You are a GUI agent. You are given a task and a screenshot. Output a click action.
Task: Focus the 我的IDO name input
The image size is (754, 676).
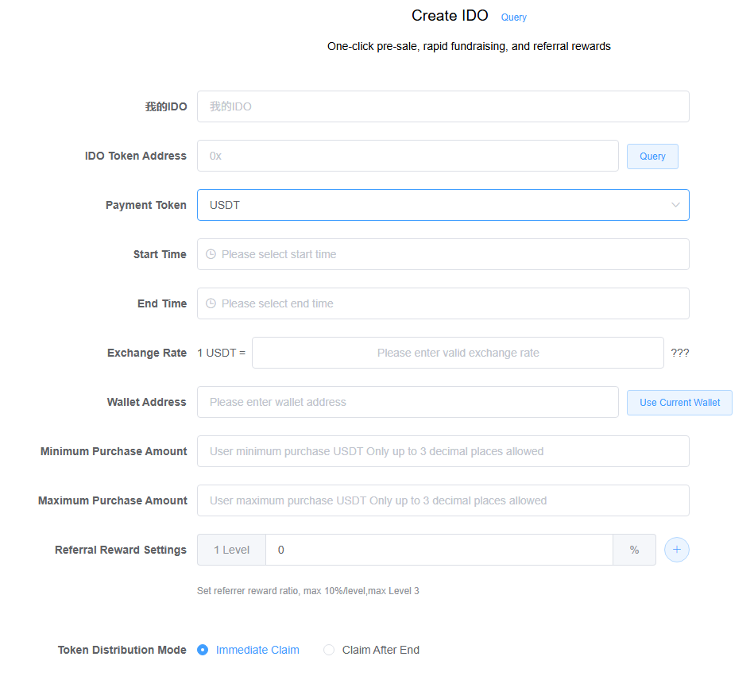(x=443, y=106)
